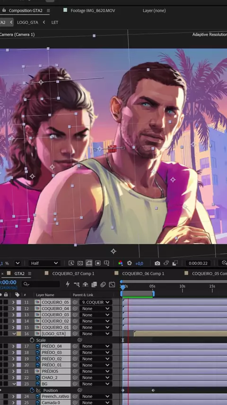Click the label color of layer 16
Screen dimensions: 227x405
19,334
